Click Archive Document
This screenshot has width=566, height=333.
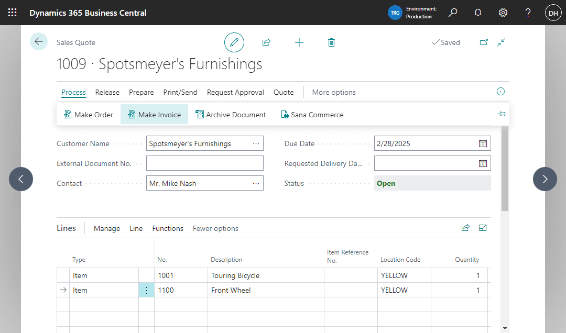tap(230, 114)
